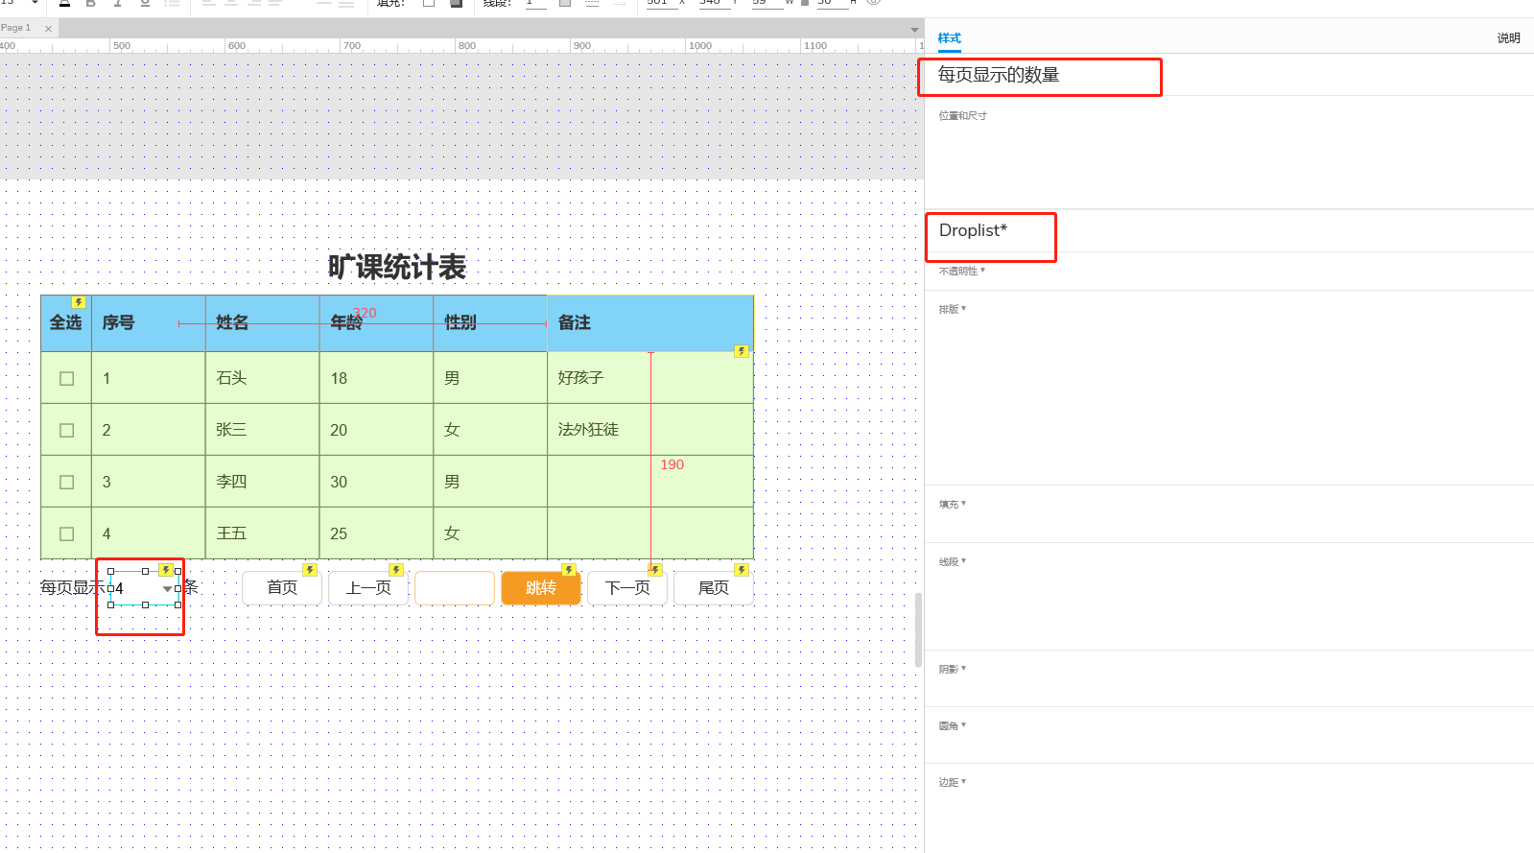Click the orange 跳转 button
This screenshot has height=853, width=1534.
coord(541,587)
